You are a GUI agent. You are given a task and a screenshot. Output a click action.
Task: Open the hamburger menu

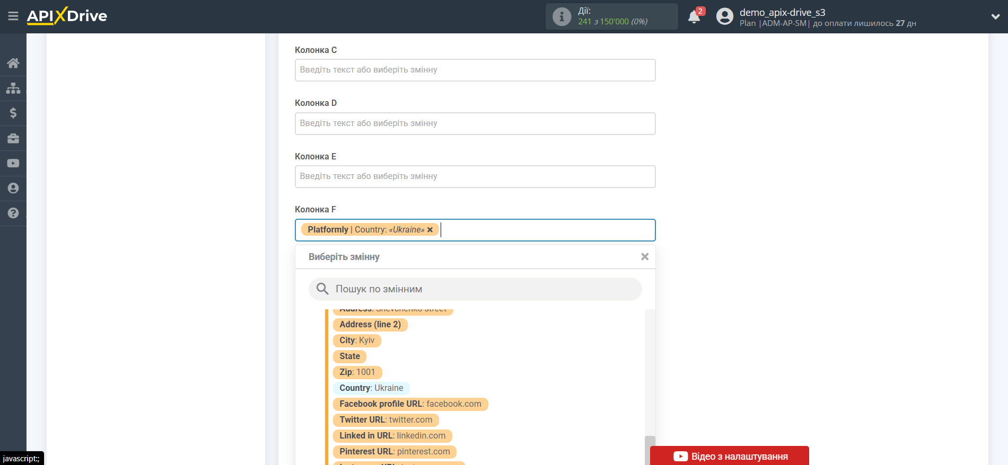coord(13,16)
